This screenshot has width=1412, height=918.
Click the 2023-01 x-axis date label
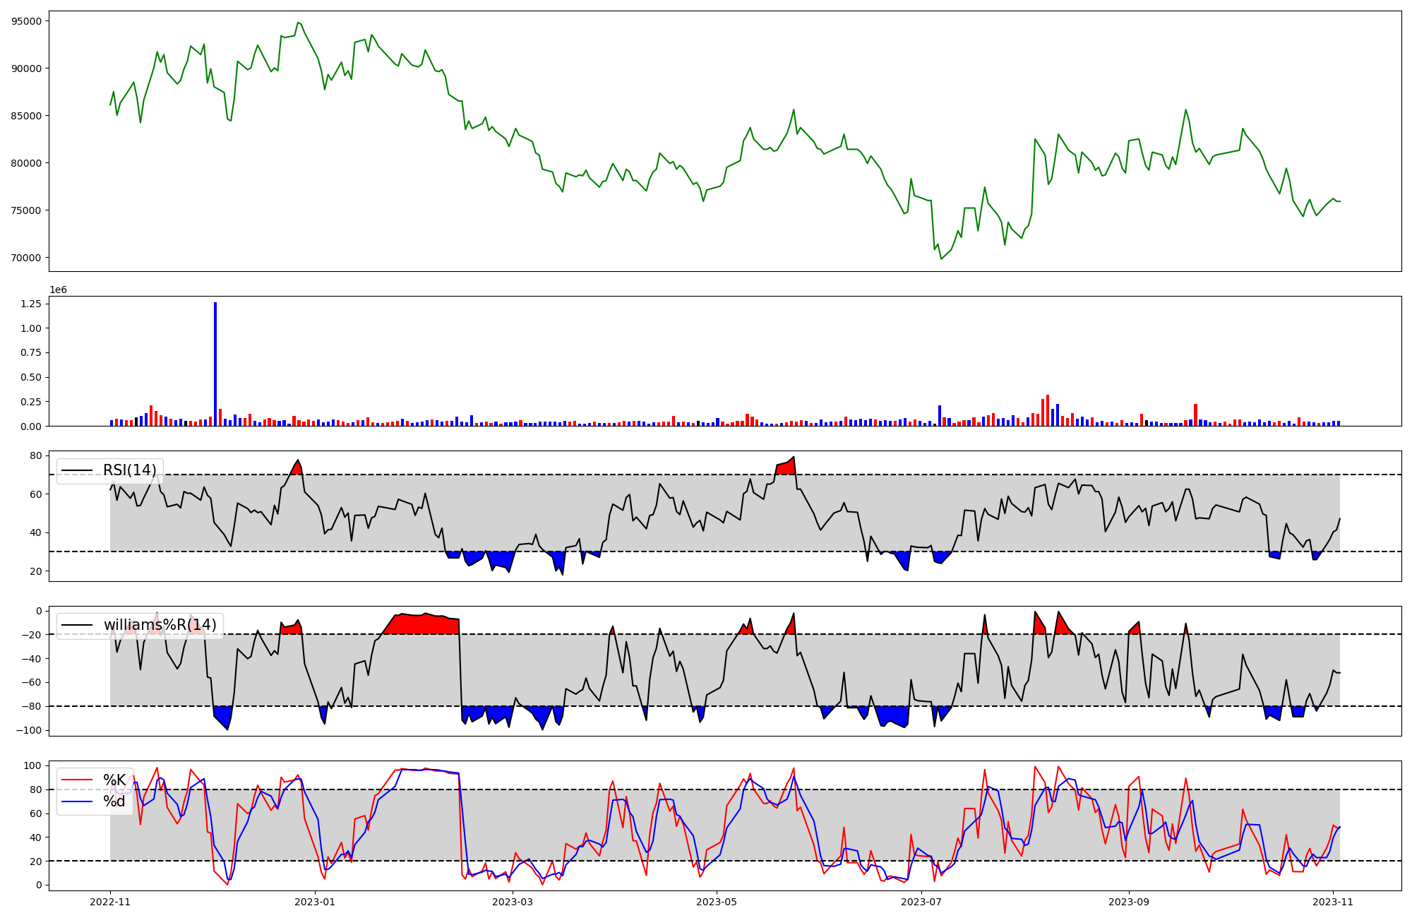pos(314,902)
